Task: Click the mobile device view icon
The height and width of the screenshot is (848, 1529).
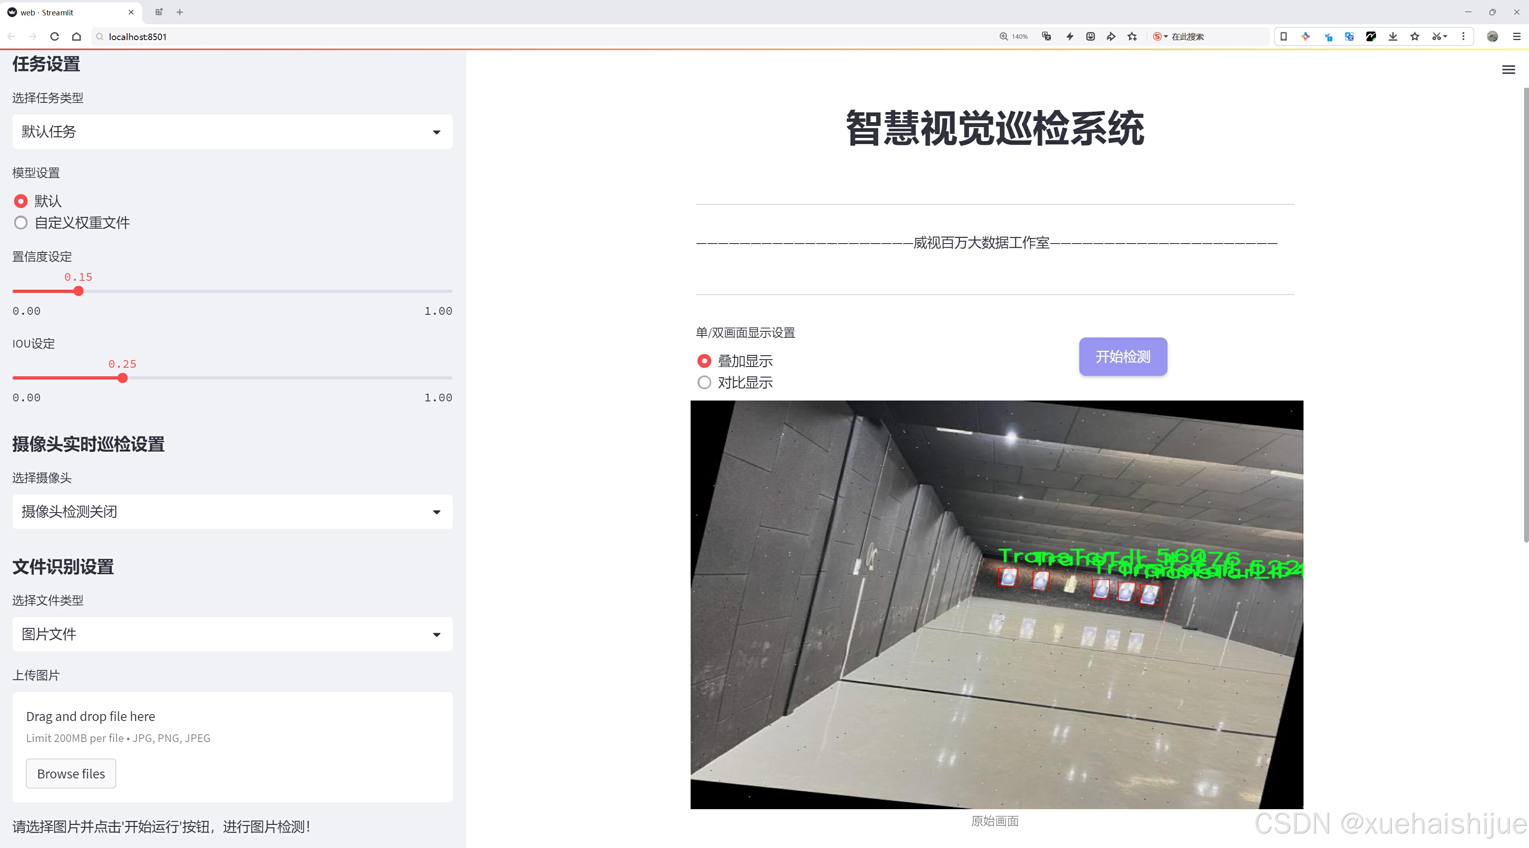Action: [x=1283, y=36]
